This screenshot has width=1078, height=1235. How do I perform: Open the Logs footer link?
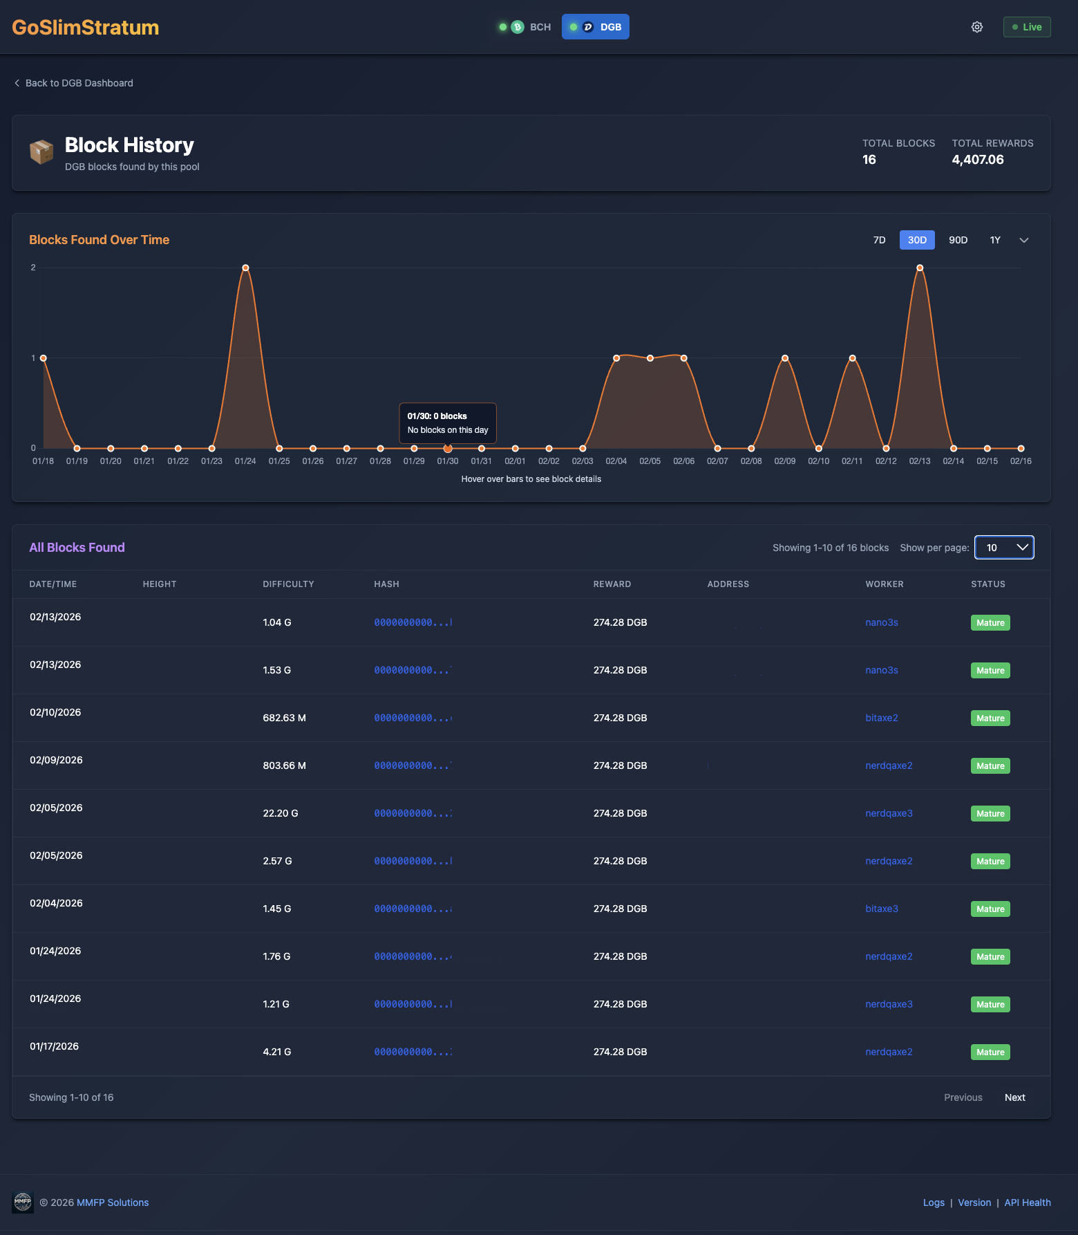[934, 1202]
